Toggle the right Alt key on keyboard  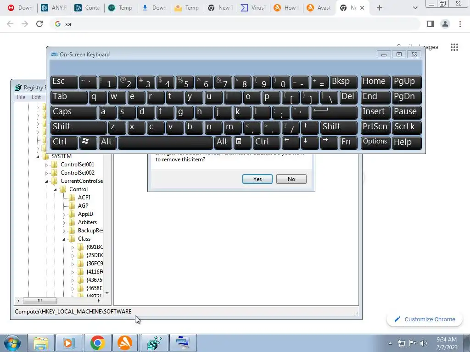[x=223, y=143]
